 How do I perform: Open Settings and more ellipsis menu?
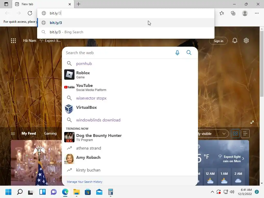point(257,13)
